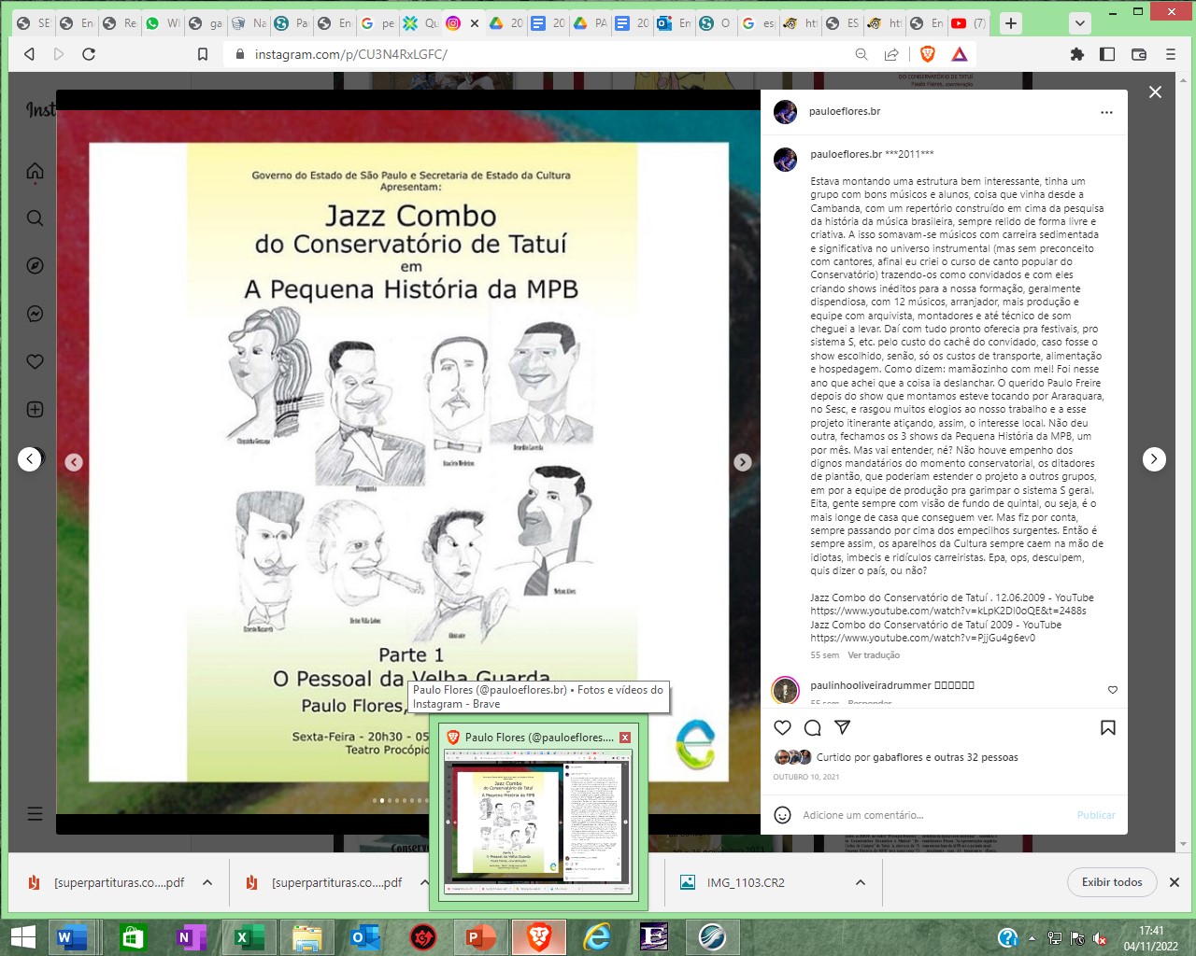Expand options for IMG_1103.CR2 download
Viewport: 1196px width, 956px height.
pyautogui.click(x=861, y=882)
